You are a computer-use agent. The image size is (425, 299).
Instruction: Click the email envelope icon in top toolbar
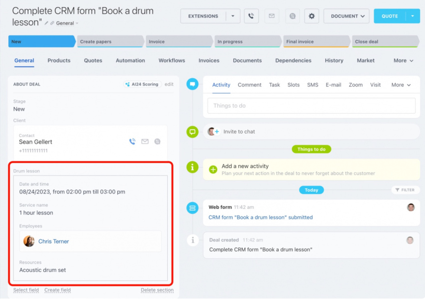tap(272, 16)
